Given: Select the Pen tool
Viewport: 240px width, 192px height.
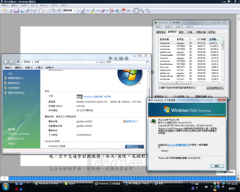Looking at the screenshot, I should [83, 11].
